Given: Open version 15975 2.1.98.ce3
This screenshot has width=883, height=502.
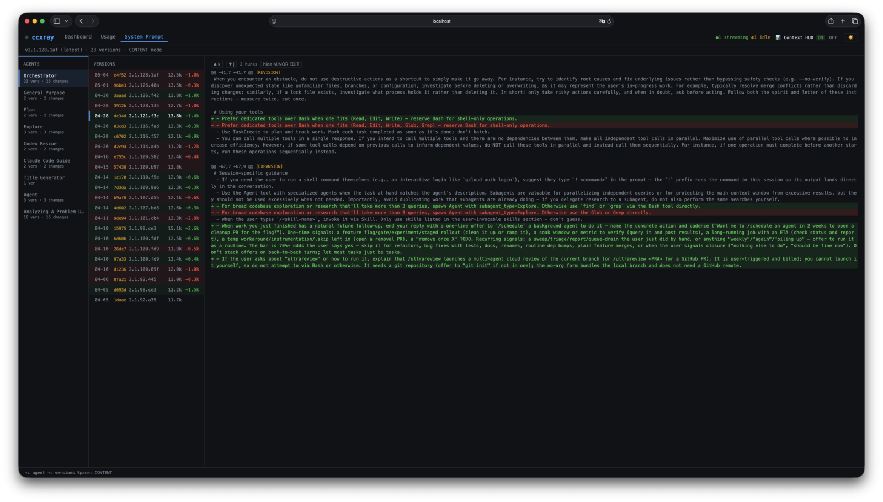Looking at the screenshot, I should [146, 228].
